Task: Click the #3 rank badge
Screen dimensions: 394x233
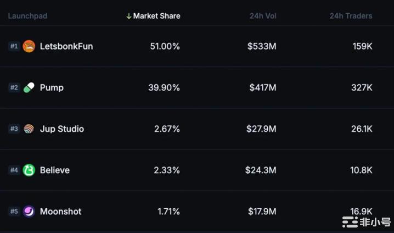Action: coord(14,129)
